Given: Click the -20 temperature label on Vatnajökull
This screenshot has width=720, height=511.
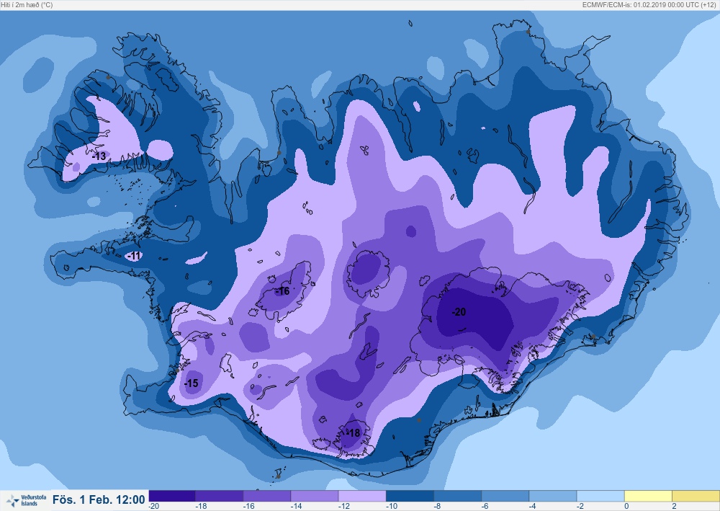Looking at the screenshot, I should tap(459, 312).
